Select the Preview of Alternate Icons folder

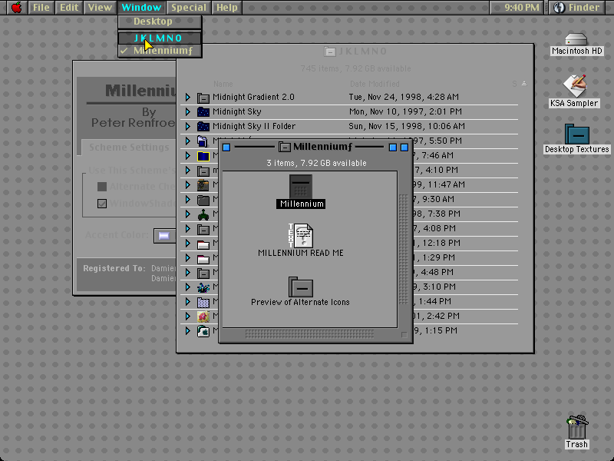pyautogui.click(x=301, y=287)
